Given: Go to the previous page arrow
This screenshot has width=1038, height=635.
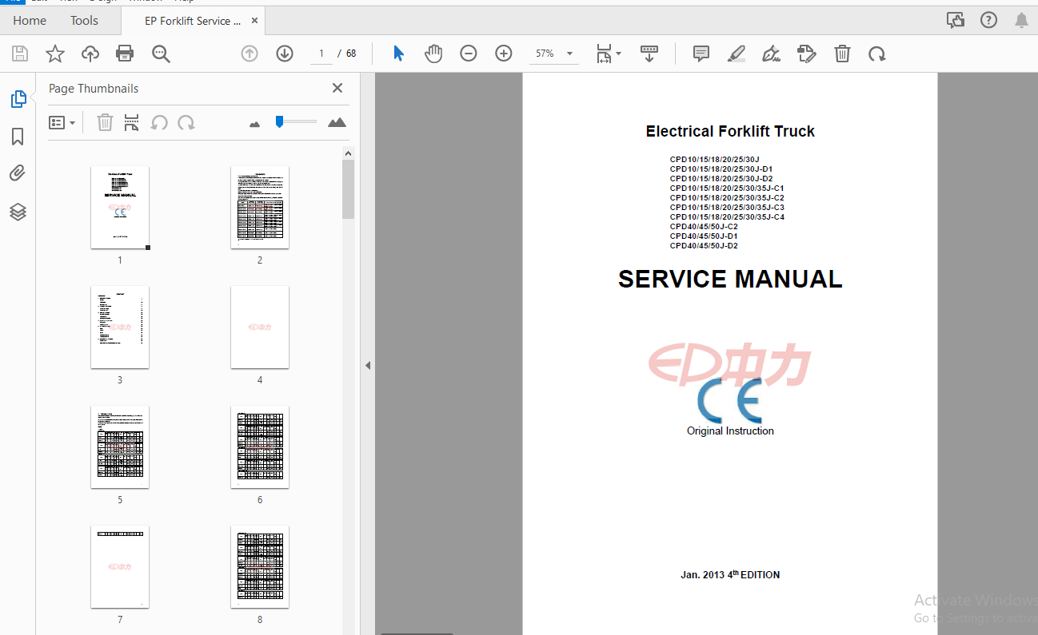Looking at the screenshot, I should pos(250,54).
